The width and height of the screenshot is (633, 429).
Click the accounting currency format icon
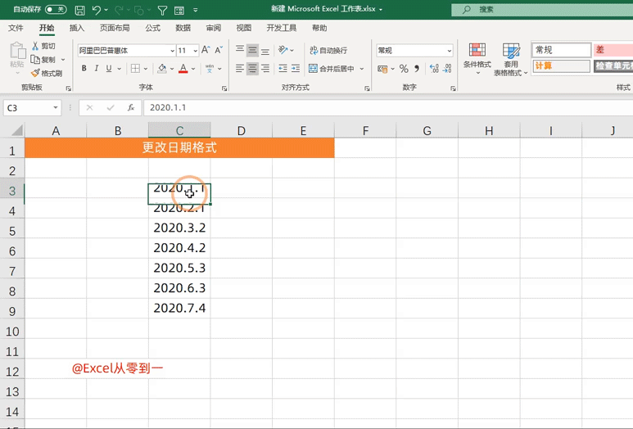[x=382, y=69]
